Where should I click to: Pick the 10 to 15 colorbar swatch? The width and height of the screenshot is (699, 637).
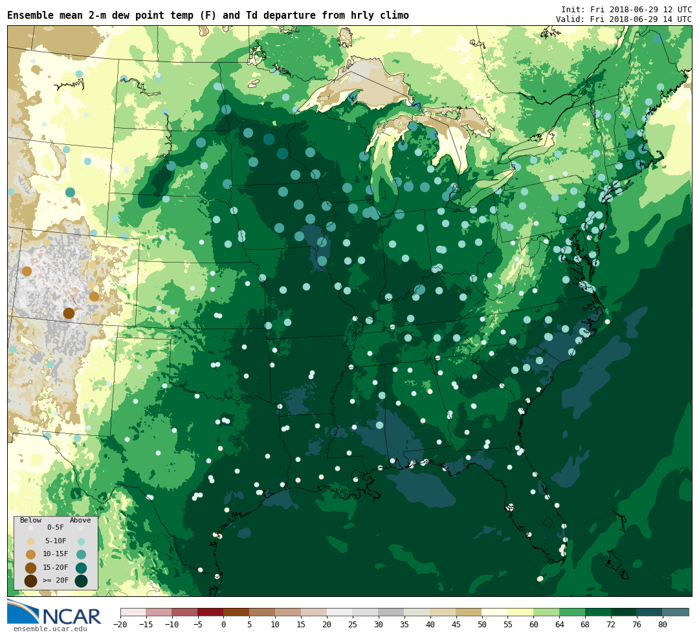click(x=289, y=612)
